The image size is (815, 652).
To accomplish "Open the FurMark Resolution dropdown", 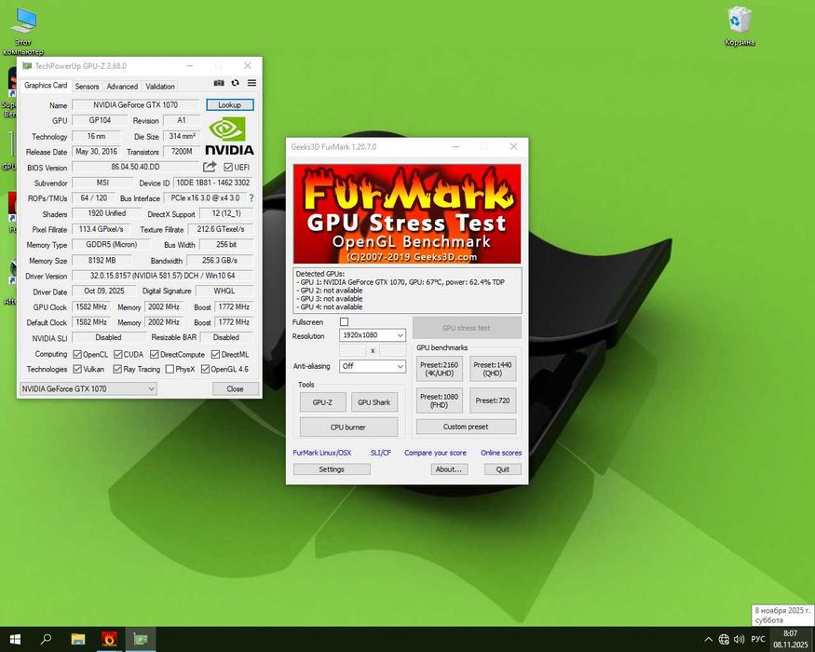I will point(373,335).
